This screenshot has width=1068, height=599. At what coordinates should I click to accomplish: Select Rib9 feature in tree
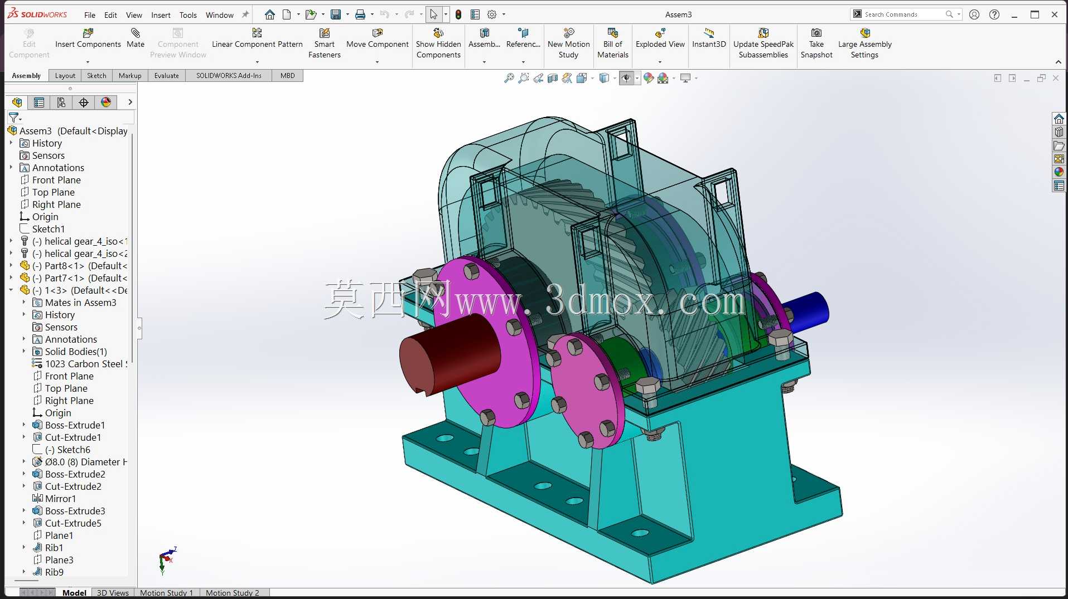pyautogui.click(x=48, y=572)
